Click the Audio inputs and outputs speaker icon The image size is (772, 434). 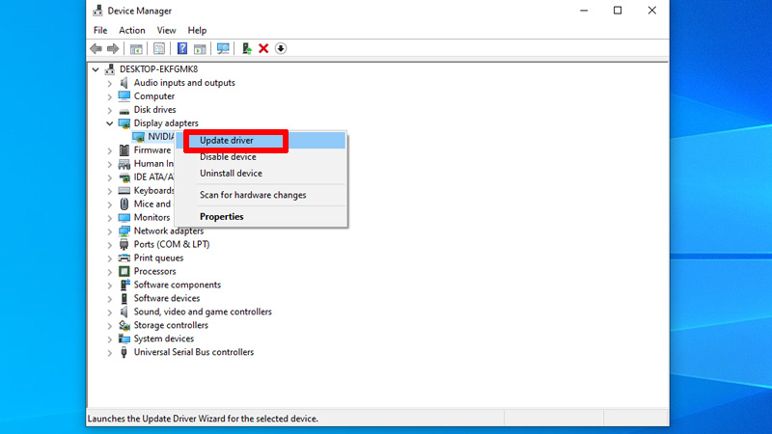(124, 83)
